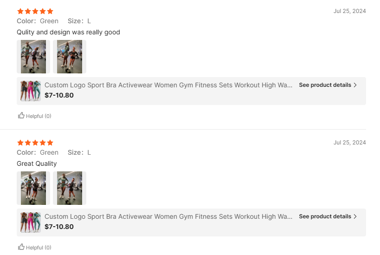Open "See product details" in "Great Quality" review
Viewport: 380px width, 255px height.
[x=325, y=216]
